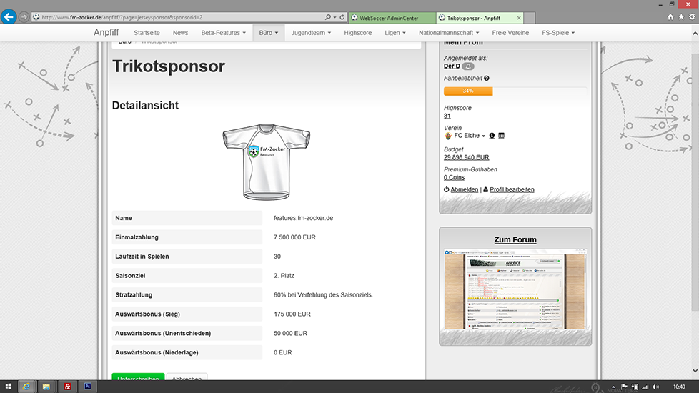Image resolution: width=699 pixels, height=393 pixels.
Task: Click the browser back arrow button
Action: [x=9, y=16]
